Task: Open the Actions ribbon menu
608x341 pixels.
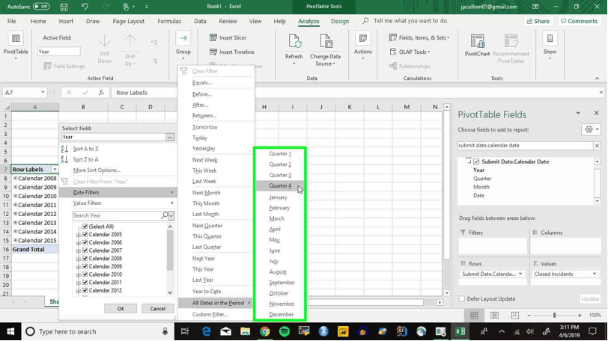Action: tap(363, 46)
